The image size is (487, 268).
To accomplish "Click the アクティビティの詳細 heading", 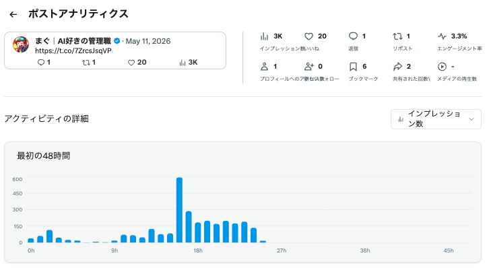I will 46,119.
